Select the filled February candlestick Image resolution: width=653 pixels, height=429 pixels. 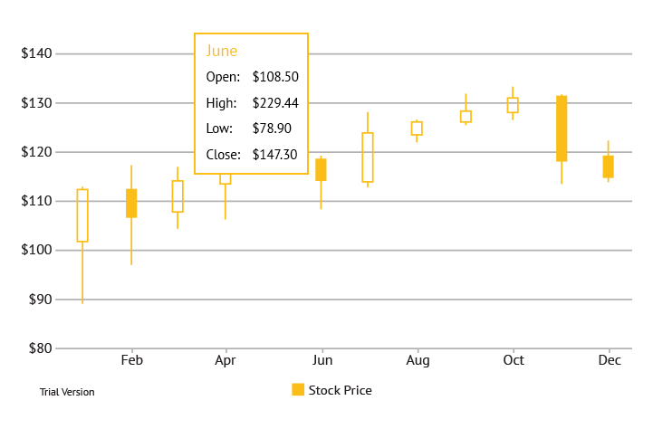point(131,204)
